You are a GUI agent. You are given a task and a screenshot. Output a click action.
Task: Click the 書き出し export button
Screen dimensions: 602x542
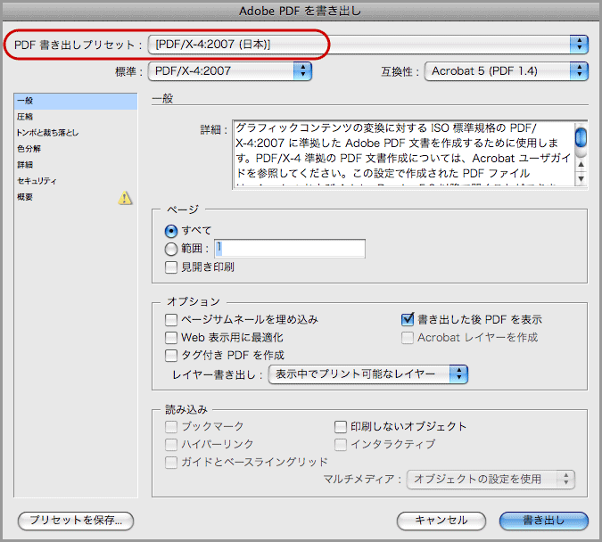(544, 521)
